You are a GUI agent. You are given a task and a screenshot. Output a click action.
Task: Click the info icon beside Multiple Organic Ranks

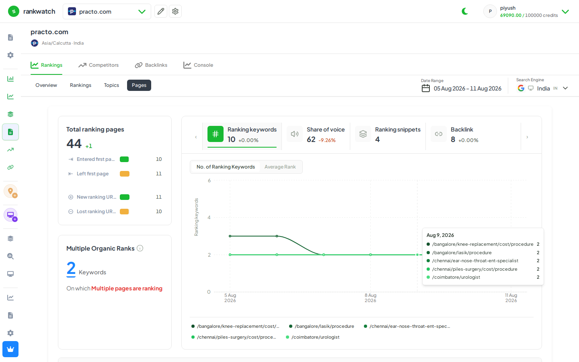pyautogui.click(x=140, y=248)
